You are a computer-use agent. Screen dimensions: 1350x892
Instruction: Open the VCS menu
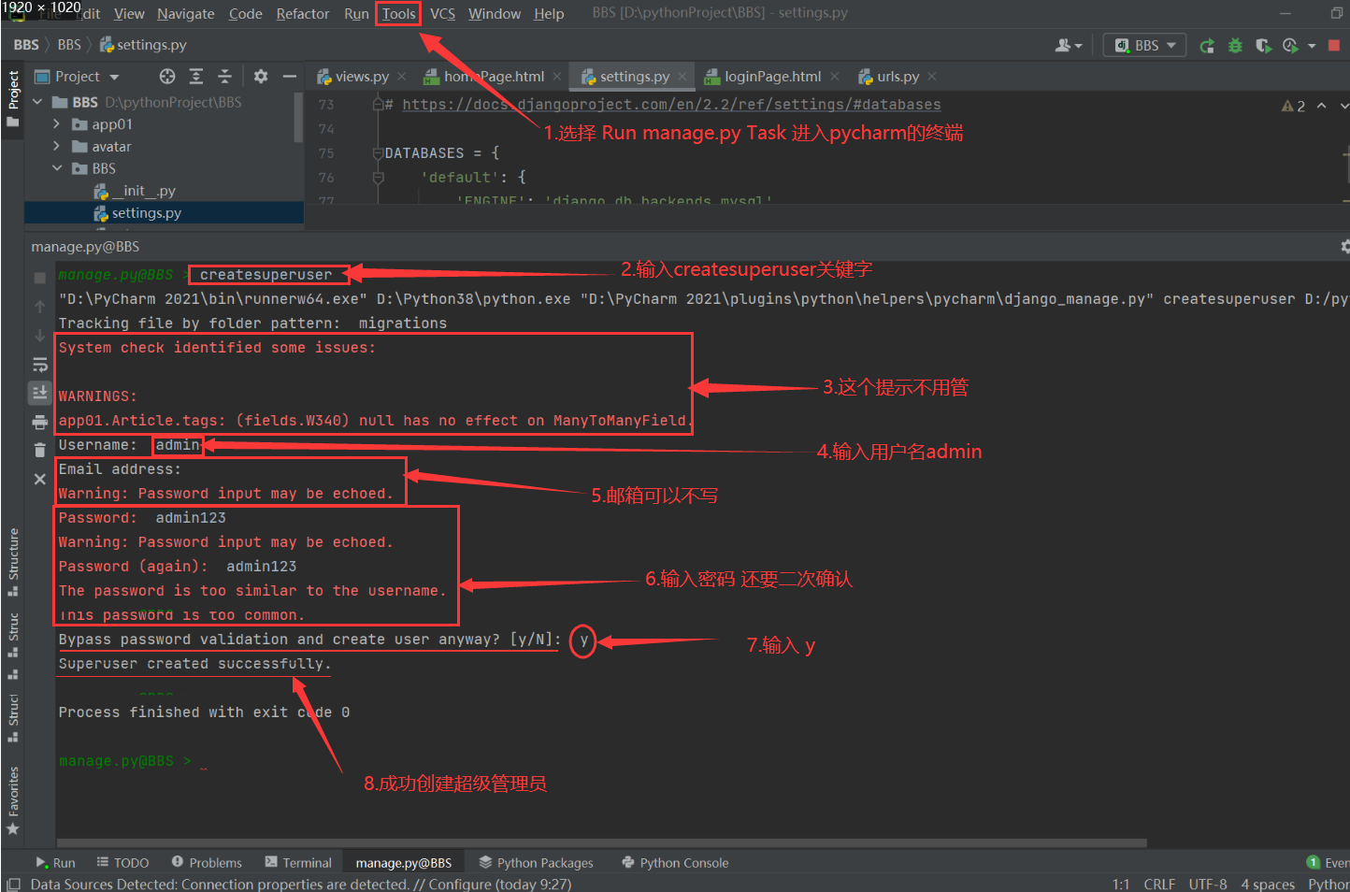tap(442, 14)
